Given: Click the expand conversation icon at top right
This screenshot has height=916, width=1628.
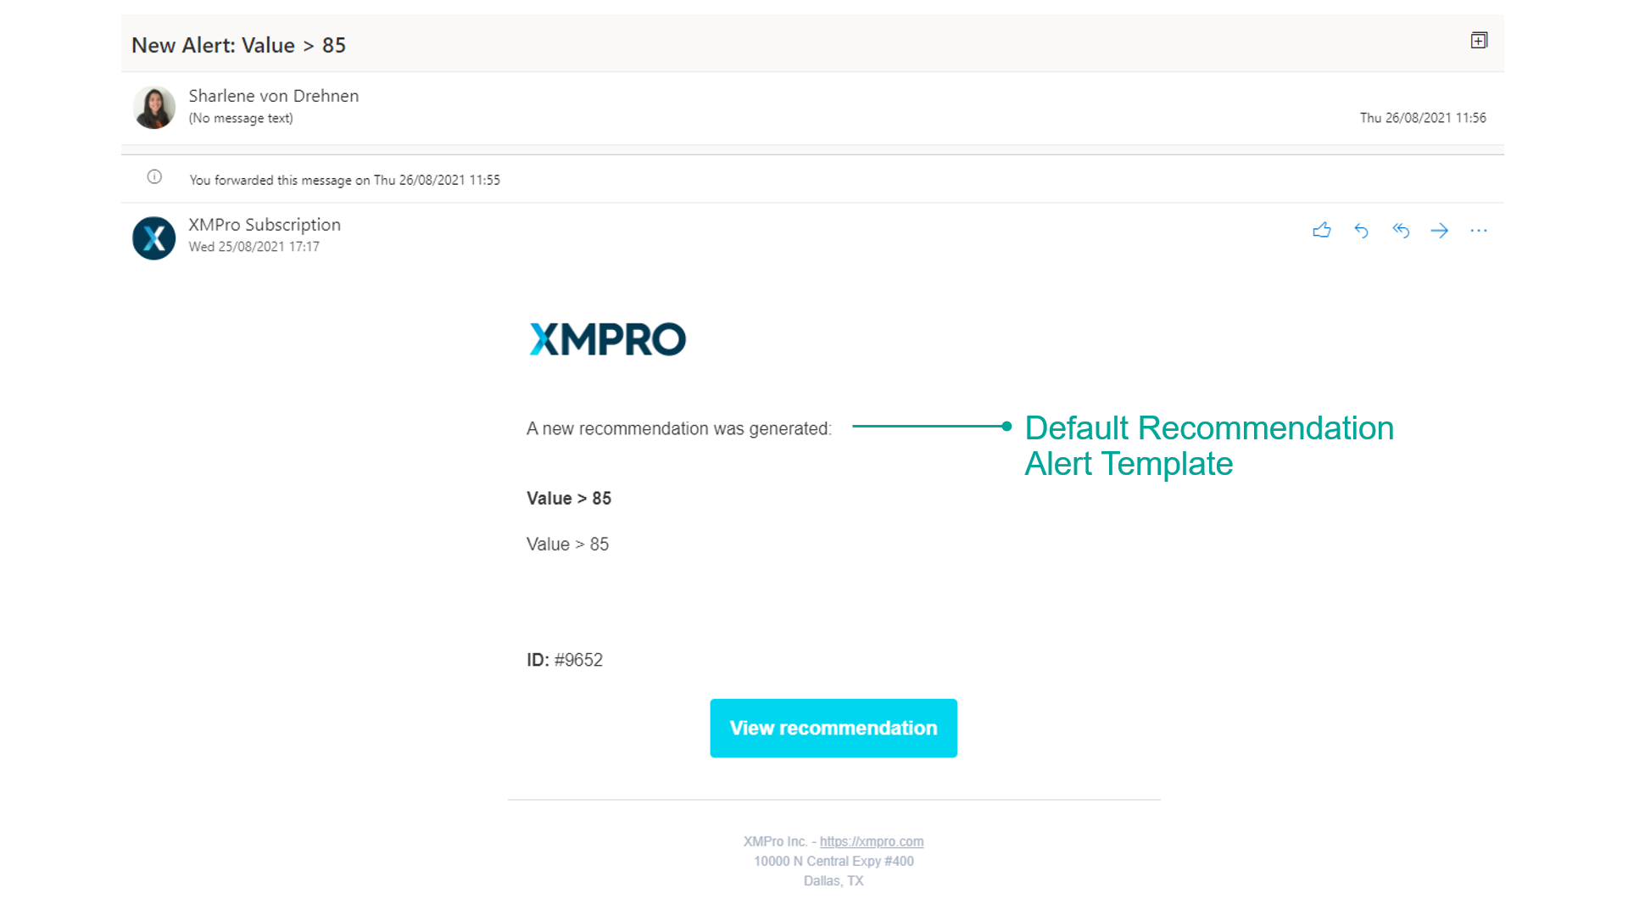Looking at the screenshot, I should 1479,41.
